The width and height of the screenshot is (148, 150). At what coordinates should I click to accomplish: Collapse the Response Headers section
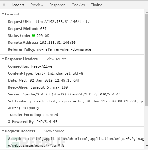coord(3,59)
